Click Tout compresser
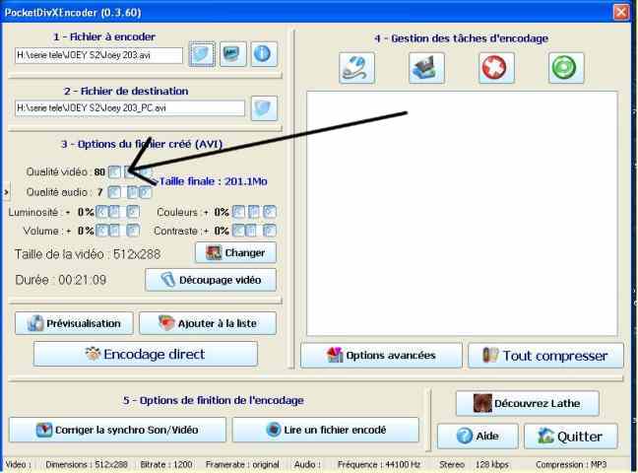This screenshot has height=473, width=638. tap(545, 356)
